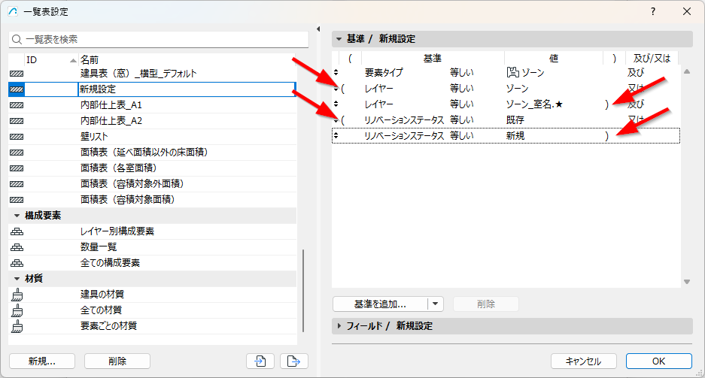Click the 新規... button
Viewport: 705px width, 378px height.
(x=42, y=361)
